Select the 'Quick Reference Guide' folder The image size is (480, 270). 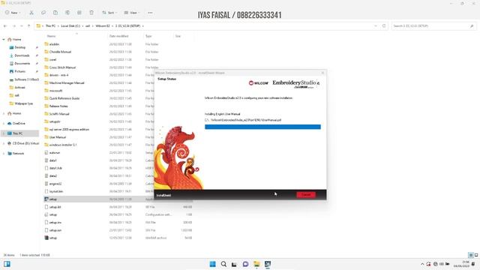(64, 98)
